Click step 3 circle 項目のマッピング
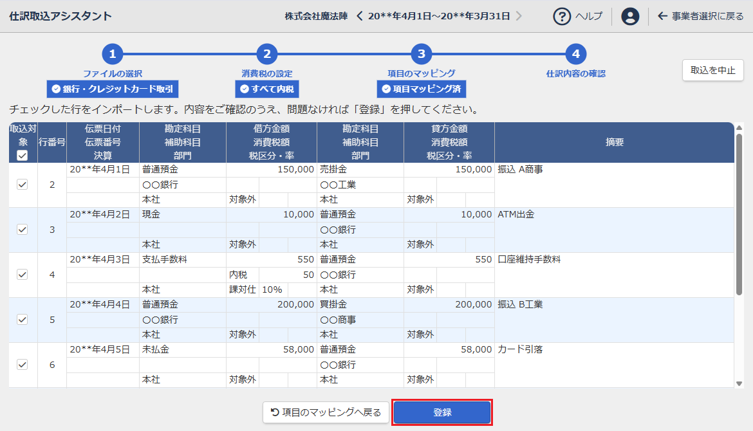The height and width of the screenshot is (431, 753). point(421,54)
